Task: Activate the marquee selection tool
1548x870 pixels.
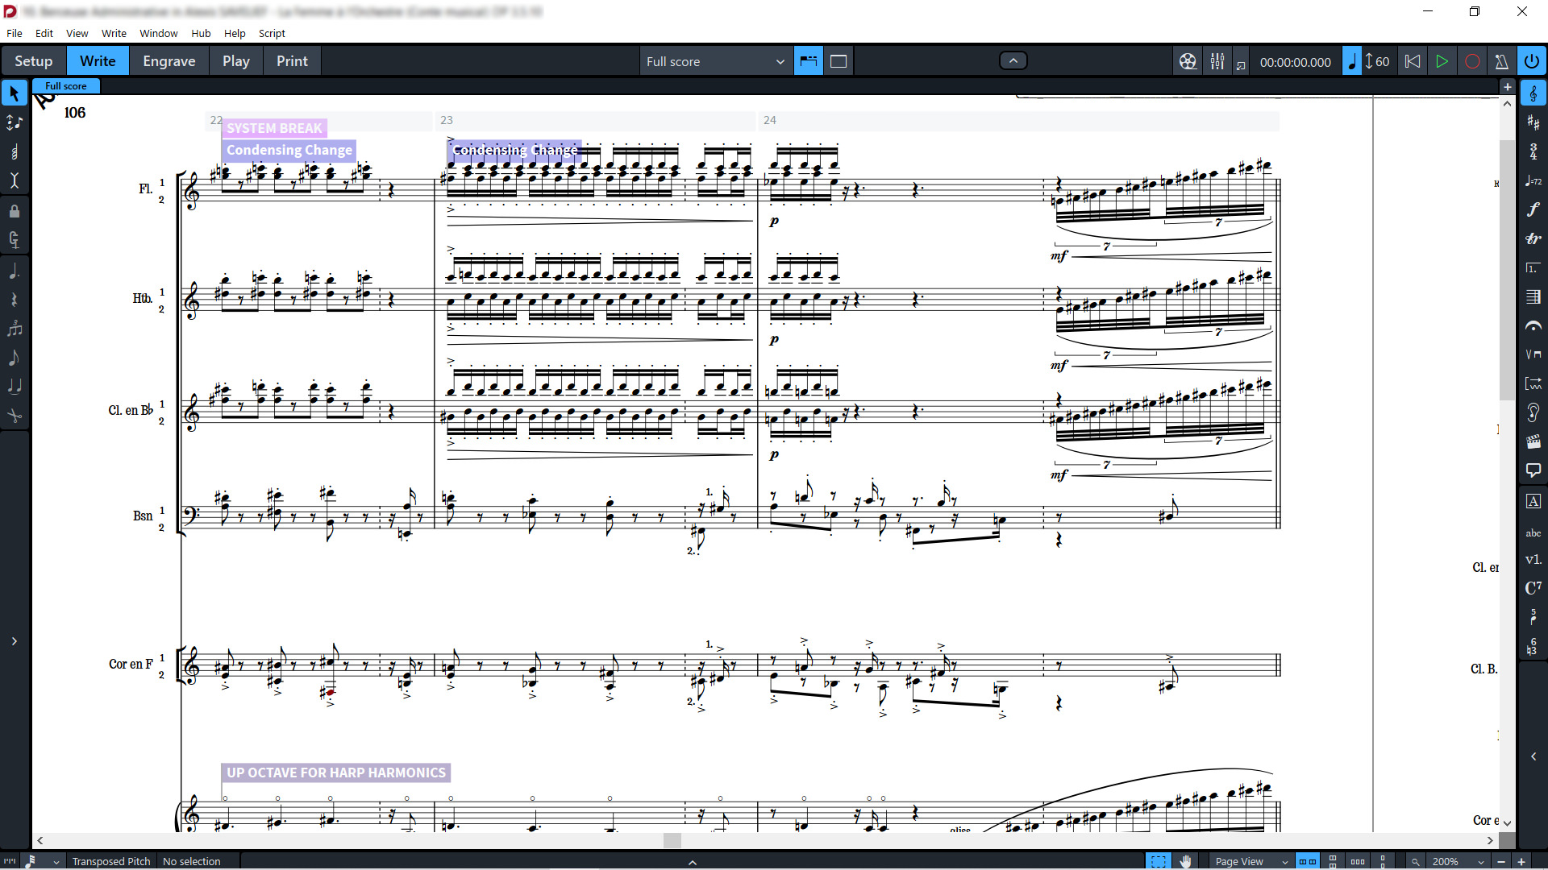Action: point(1159,861)
